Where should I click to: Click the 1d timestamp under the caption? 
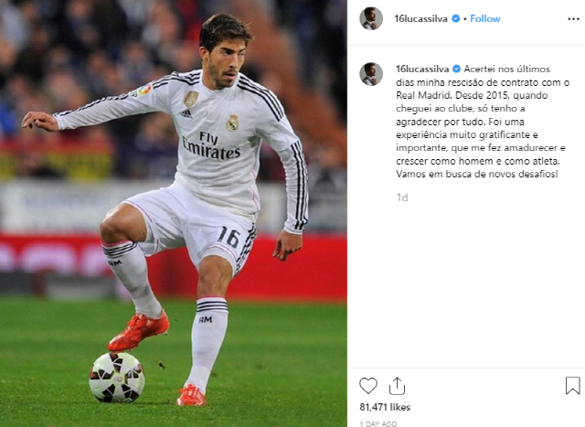402,197
